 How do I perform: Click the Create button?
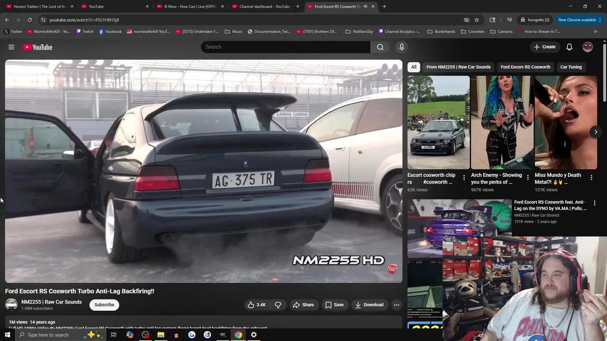[544, 47]
